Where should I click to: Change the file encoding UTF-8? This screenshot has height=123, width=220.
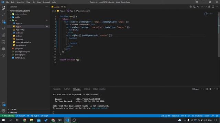pos(183,116)
